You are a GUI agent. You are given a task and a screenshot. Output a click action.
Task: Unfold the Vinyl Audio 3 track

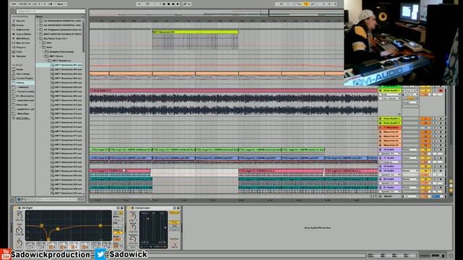[381, 123]
